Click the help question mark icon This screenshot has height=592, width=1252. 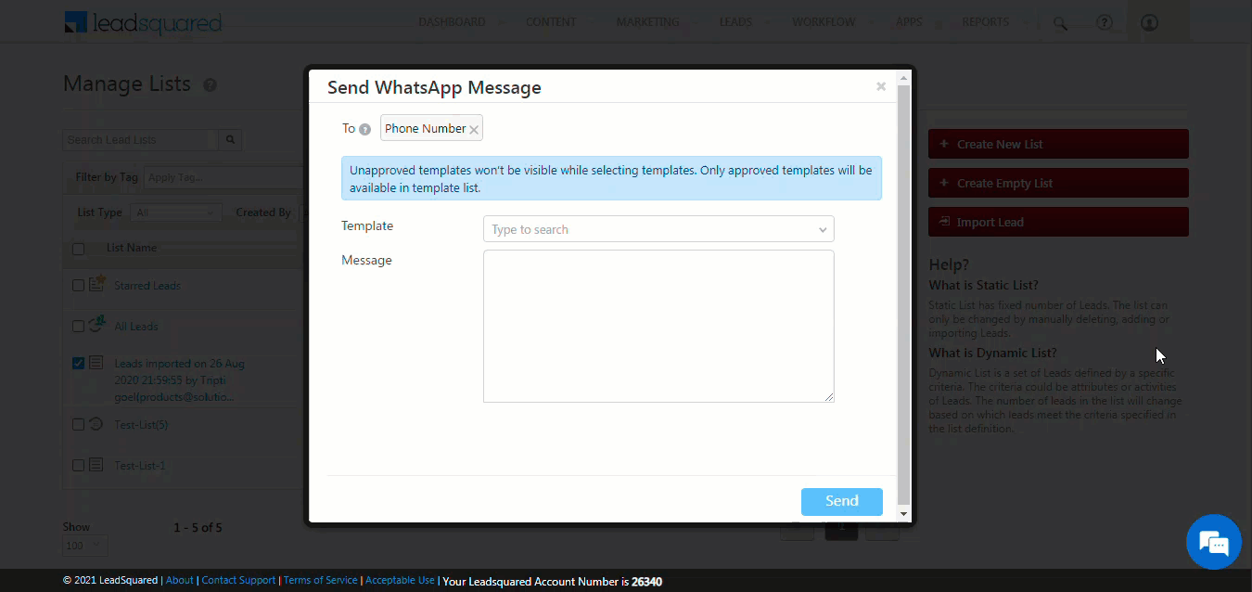[x=1104, y=22]
